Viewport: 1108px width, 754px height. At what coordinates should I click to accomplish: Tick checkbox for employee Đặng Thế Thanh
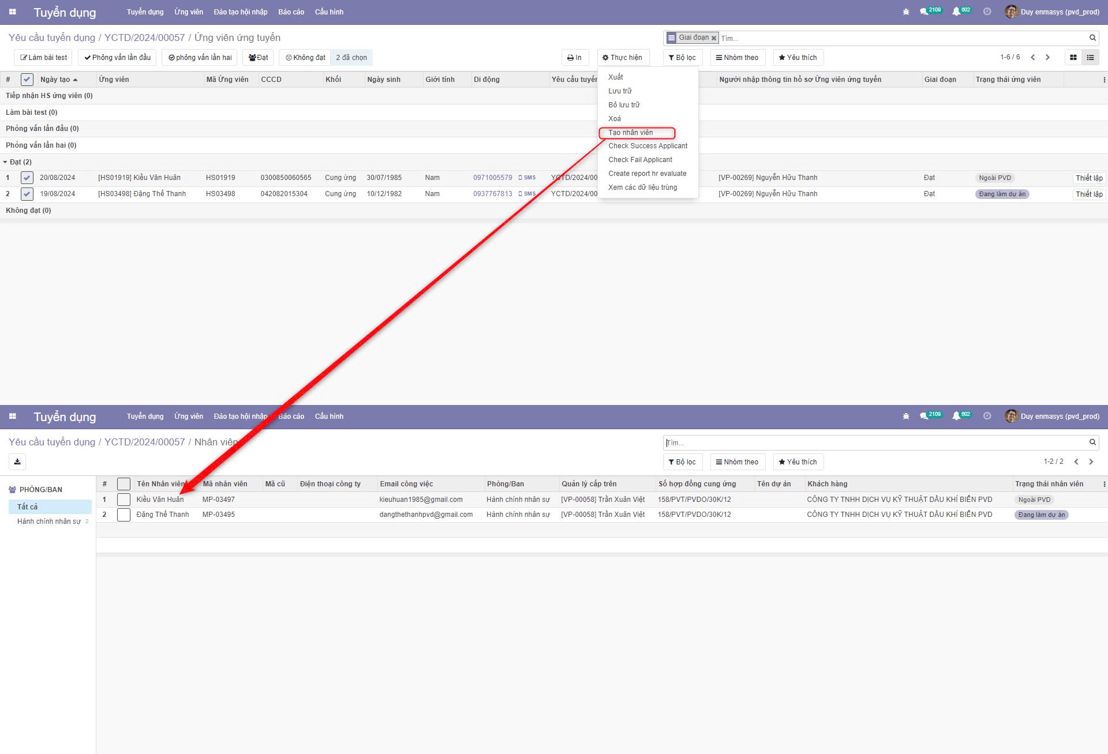tap(123, 515)
